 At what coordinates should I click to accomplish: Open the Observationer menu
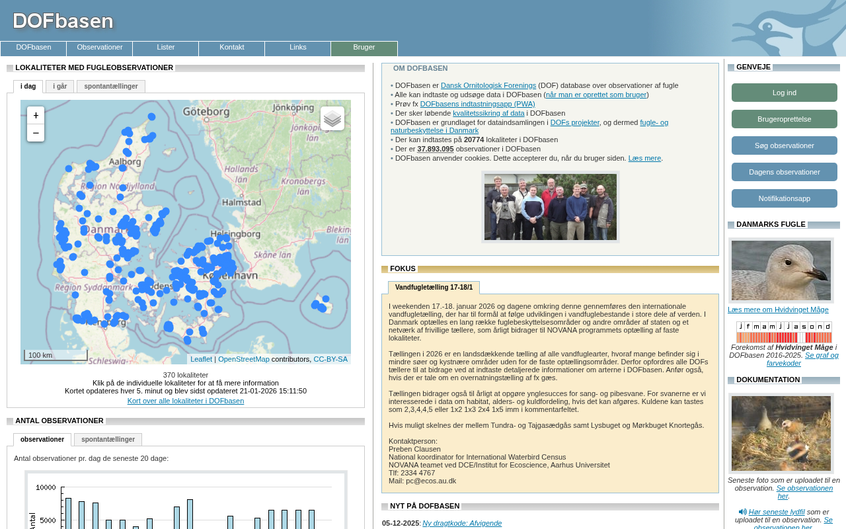tap(100, 48)
